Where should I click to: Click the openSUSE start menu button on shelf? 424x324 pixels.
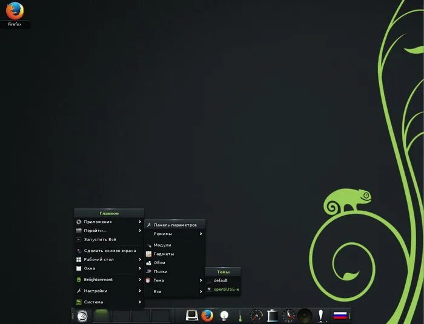click(82, 316)
